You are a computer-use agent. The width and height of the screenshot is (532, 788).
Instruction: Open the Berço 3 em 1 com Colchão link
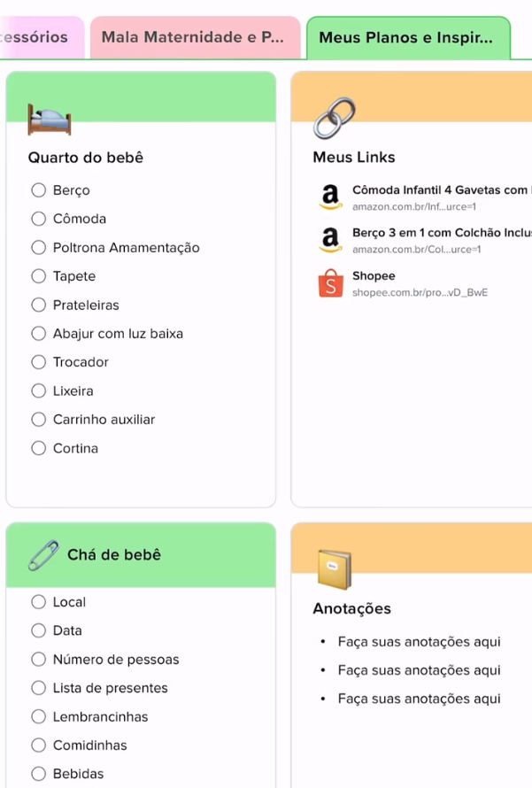(x=440, y=233)
